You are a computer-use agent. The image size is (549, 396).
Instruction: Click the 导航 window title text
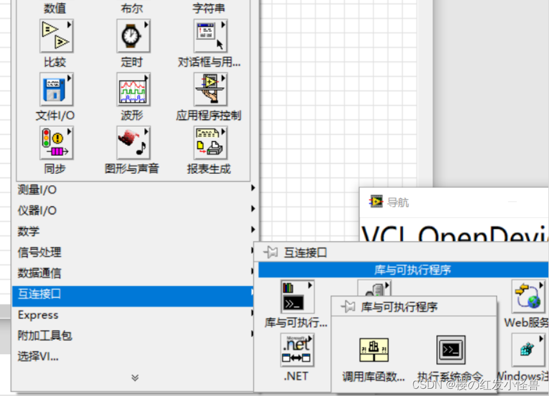[398, 202]
